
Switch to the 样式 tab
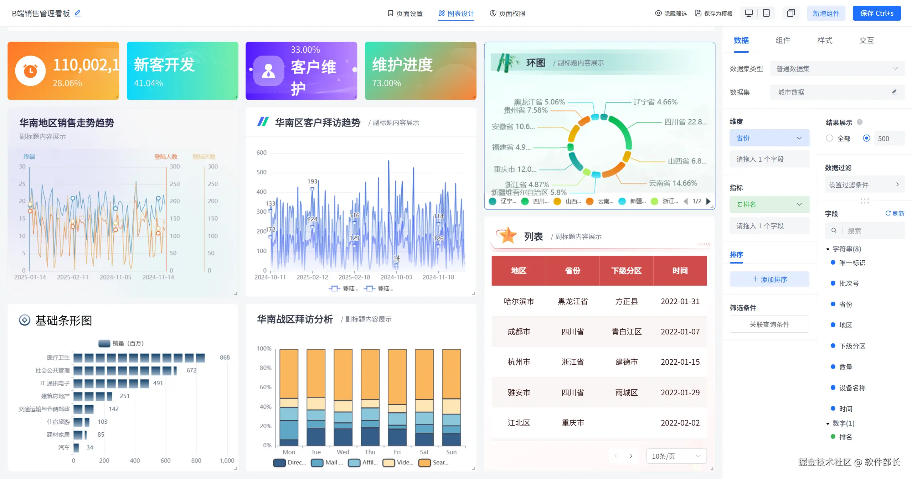[825, 40]
